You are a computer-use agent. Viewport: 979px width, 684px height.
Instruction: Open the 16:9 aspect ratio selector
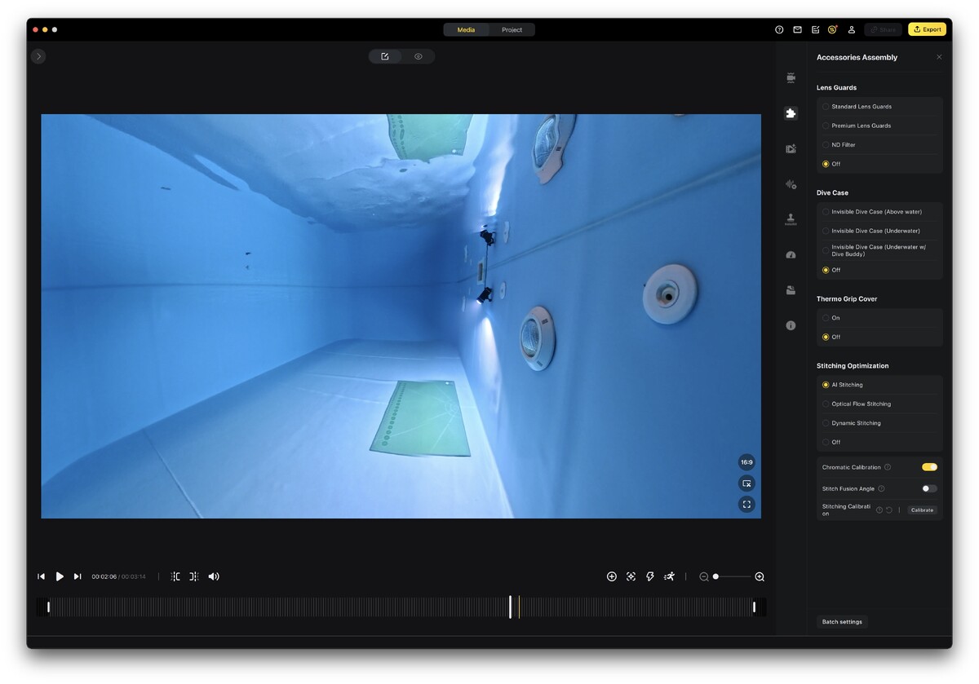coord(746,462)
